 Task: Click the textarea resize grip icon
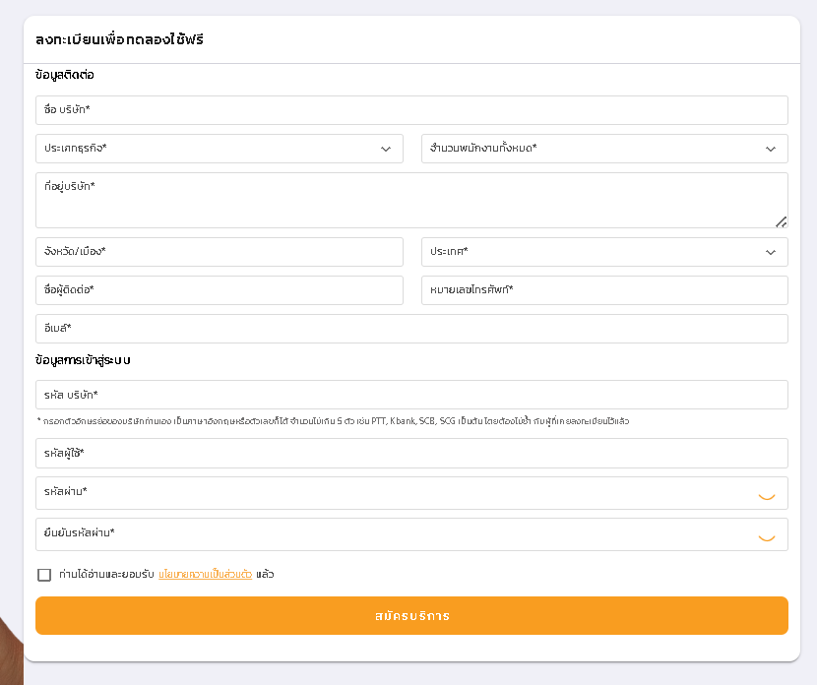point(783,222)
